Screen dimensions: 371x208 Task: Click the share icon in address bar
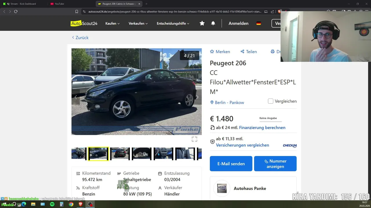pos(272,12)
